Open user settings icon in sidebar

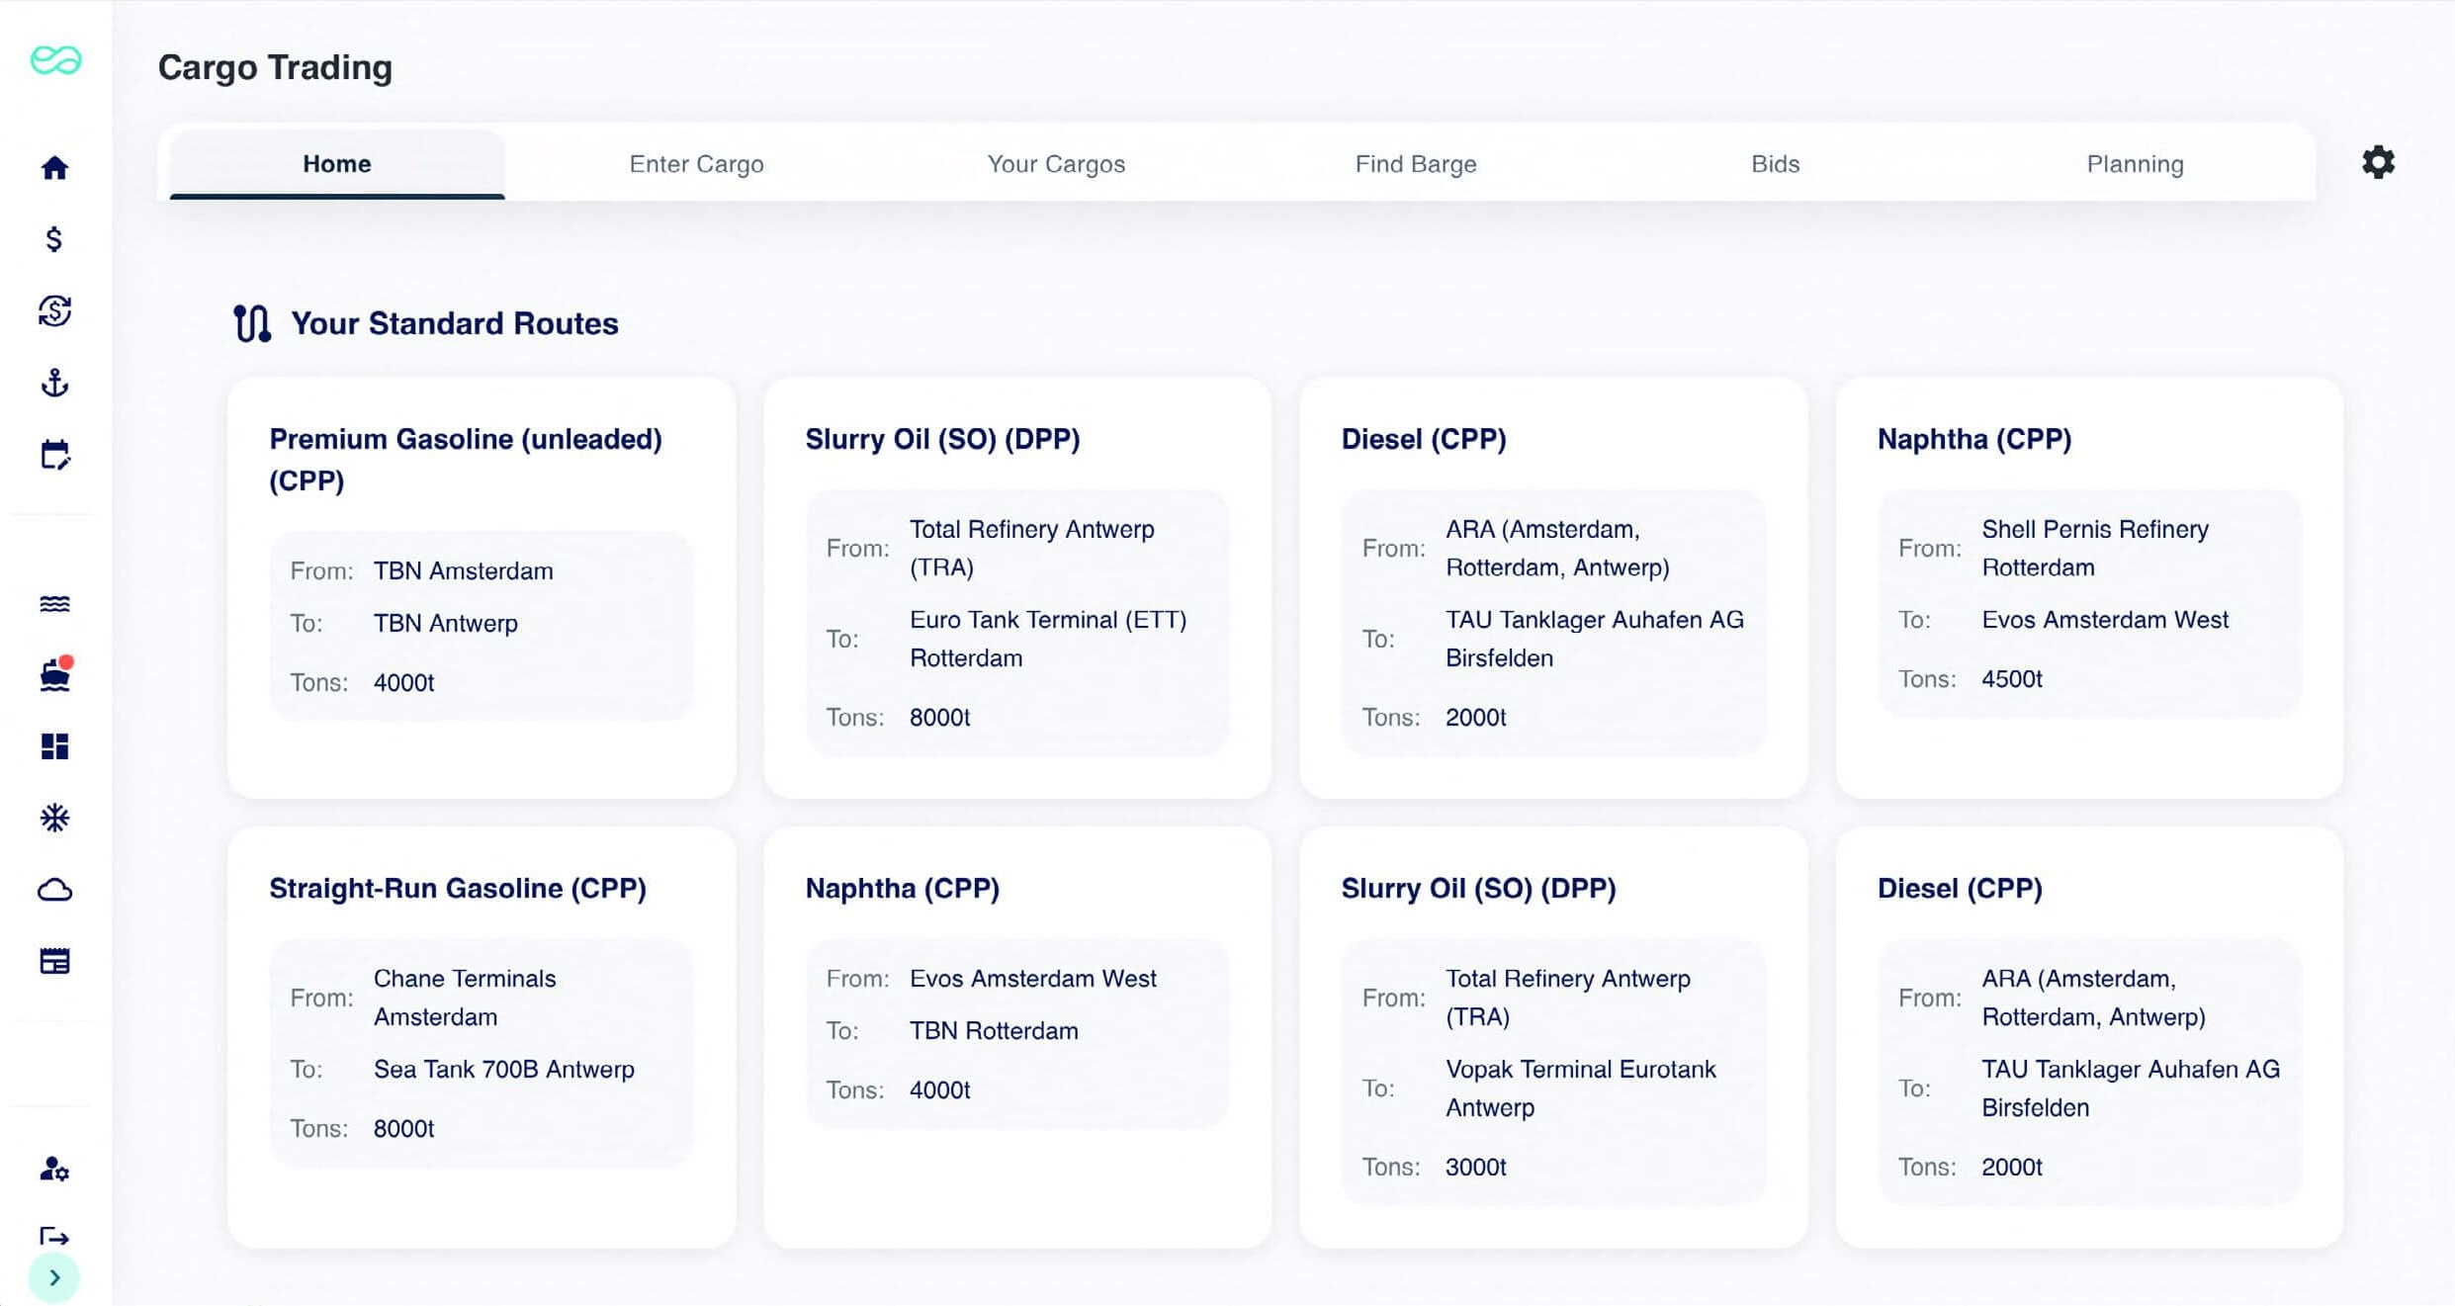(54, 1169)
